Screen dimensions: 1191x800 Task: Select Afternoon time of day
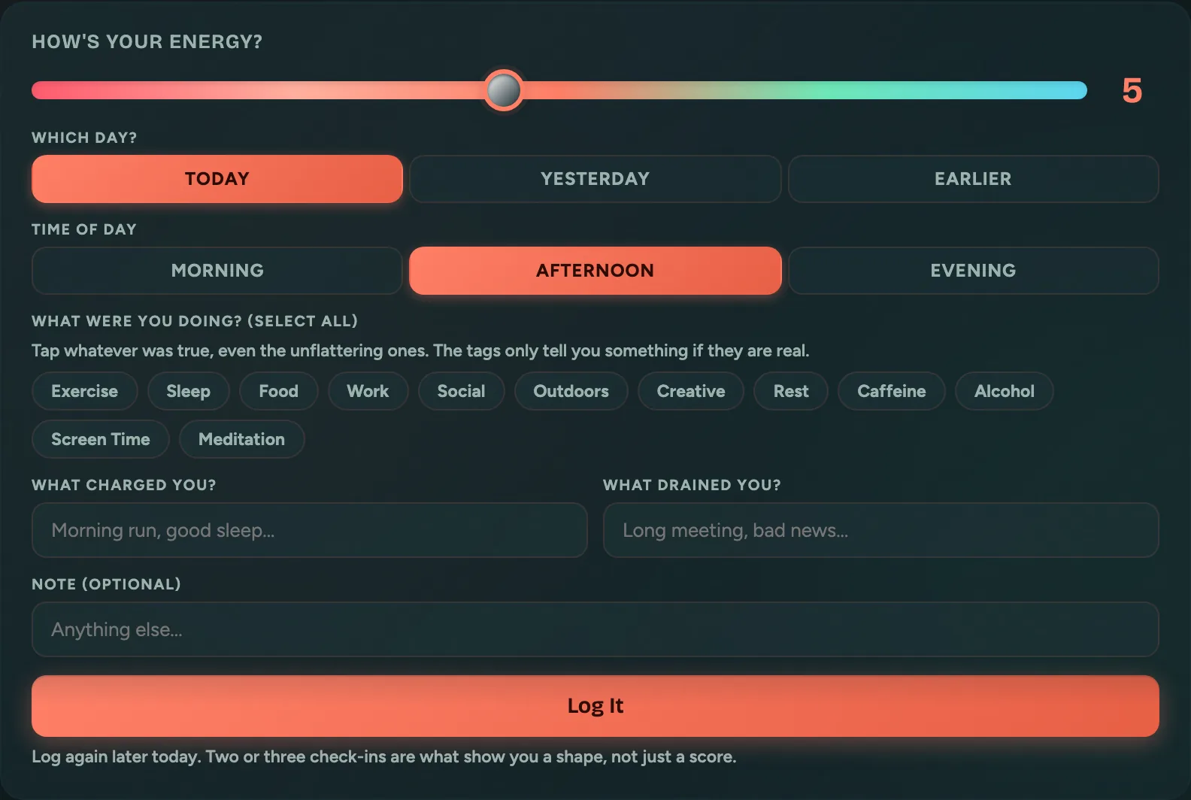595,271
